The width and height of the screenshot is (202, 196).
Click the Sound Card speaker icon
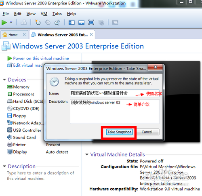[10, 137]
